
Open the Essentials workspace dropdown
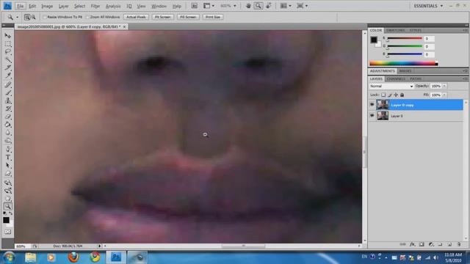click(428, 6)
